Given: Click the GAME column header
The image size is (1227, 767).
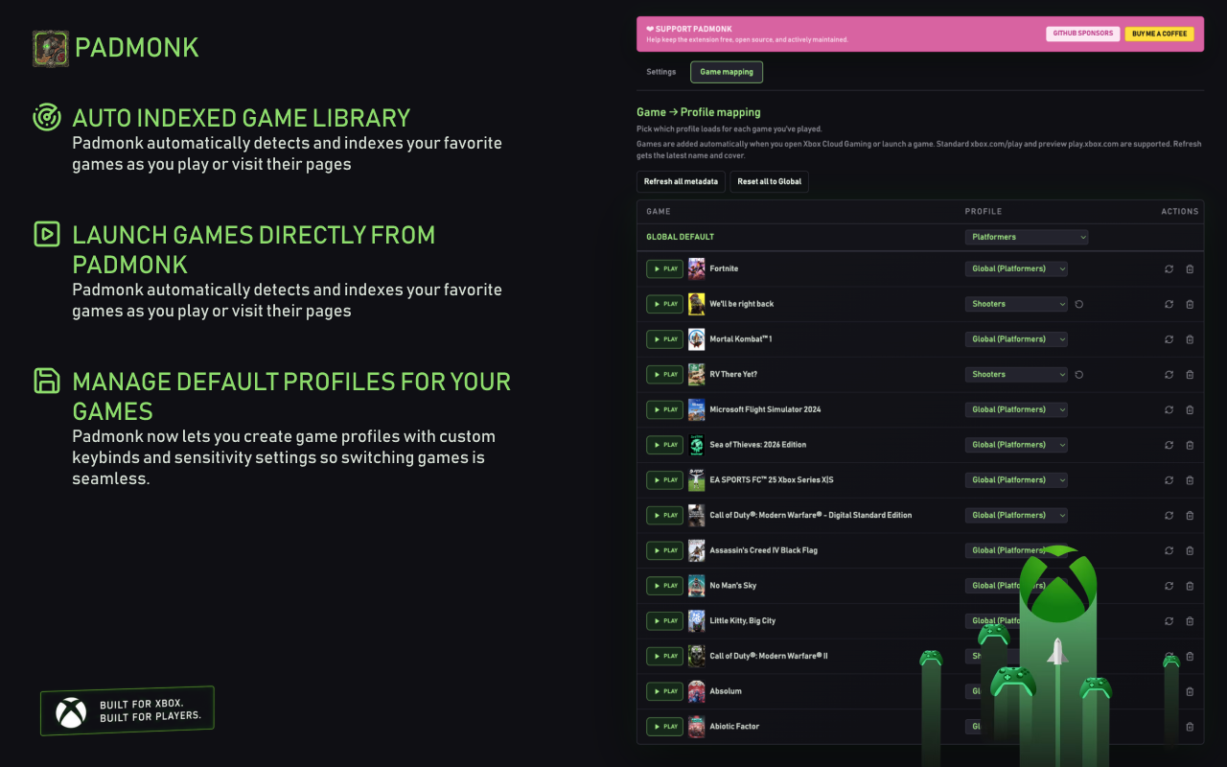Looking at the screenshot, I should 659,212.
